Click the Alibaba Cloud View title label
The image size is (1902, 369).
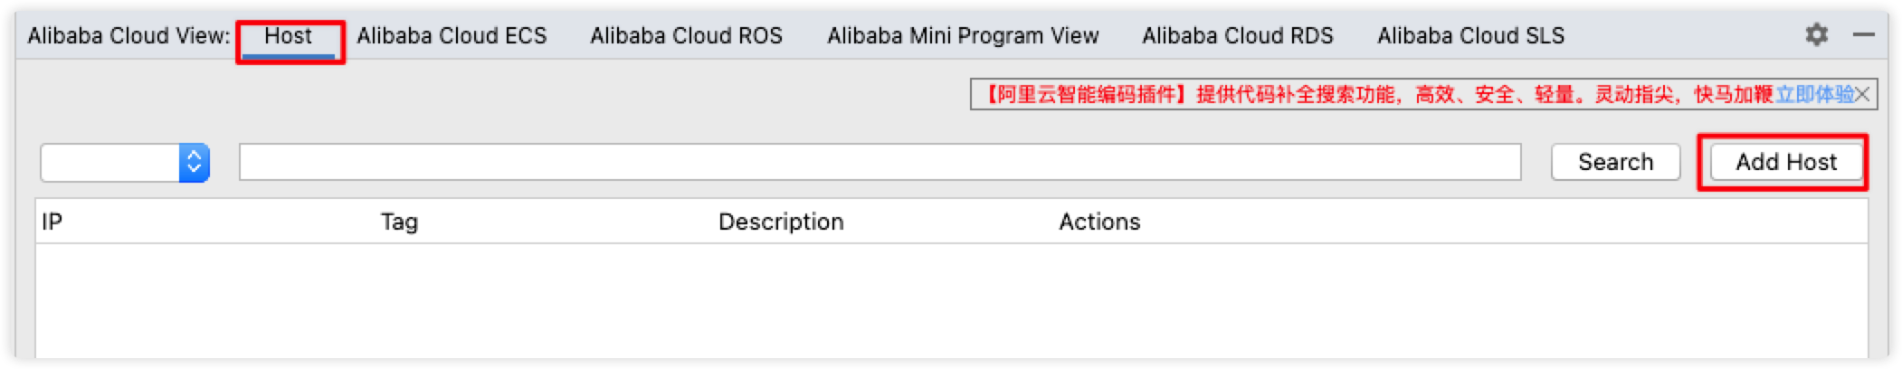click(128, 36)
